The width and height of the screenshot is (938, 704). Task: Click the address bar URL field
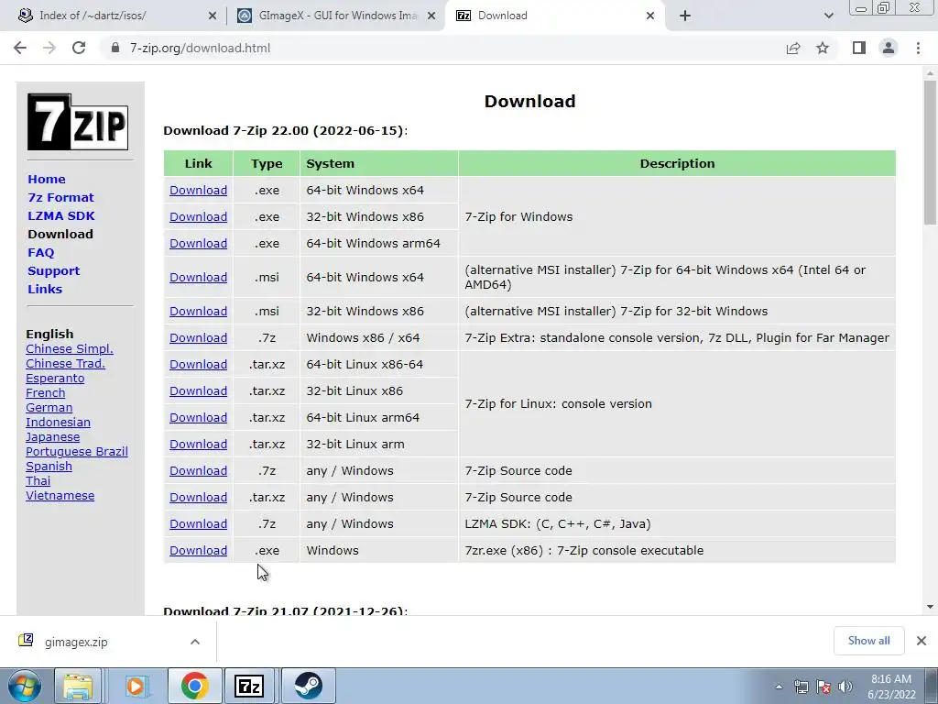[442, 48]
